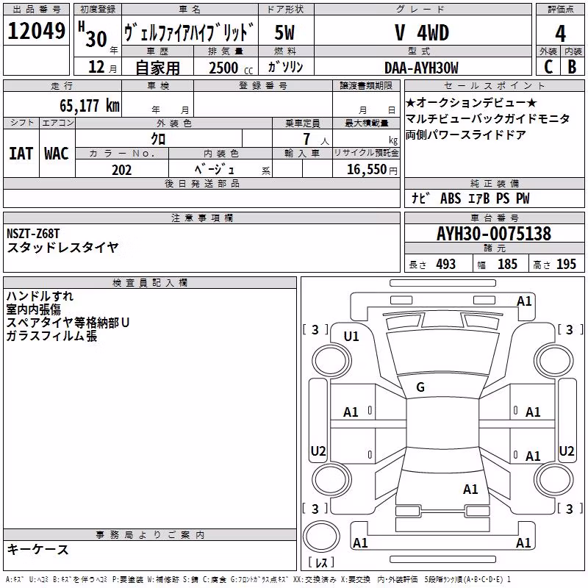Click 事務局よりご案内 header
Screen dimensions: 588x588
150,535
